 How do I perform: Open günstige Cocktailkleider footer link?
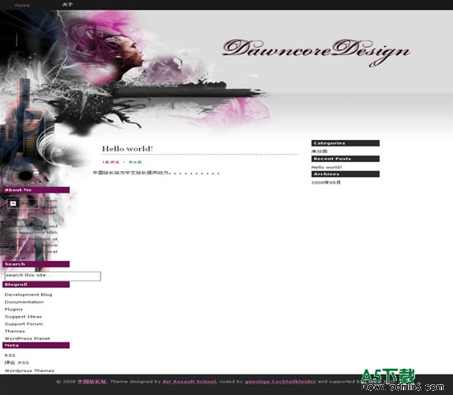[x=280, y=382]
